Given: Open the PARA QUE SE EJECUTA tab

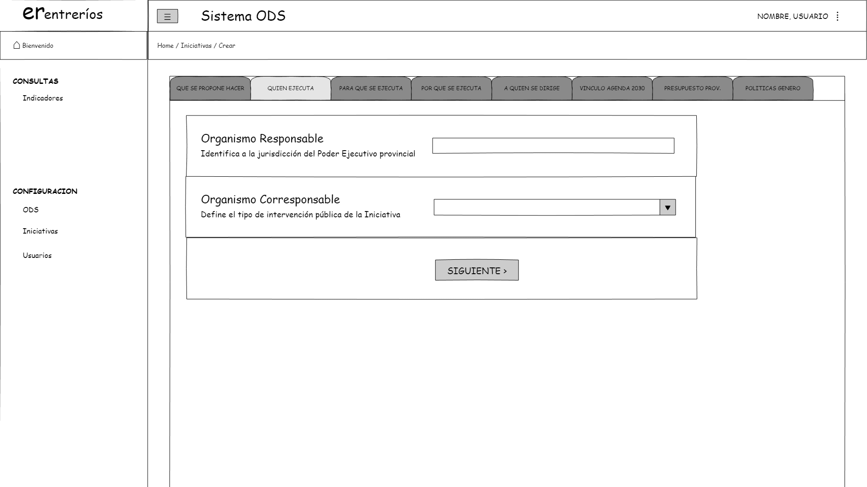Looking at the screenshot, I should click(371, 88).
